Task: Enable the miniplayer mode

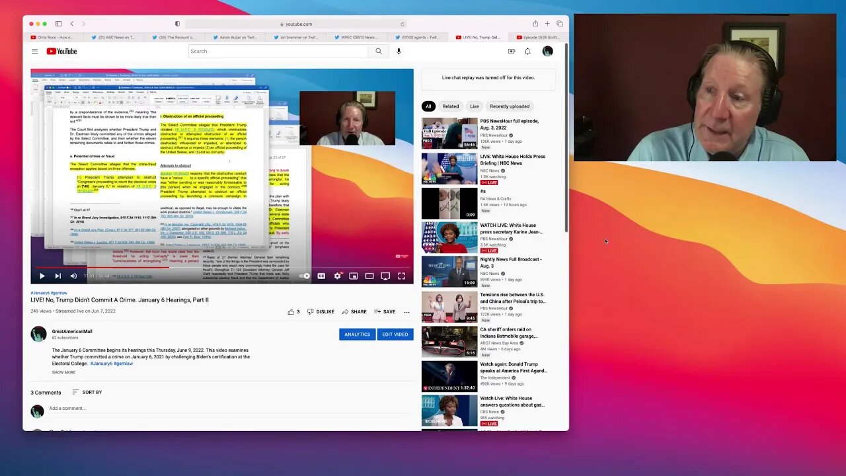Action: [x=354, y=276]
